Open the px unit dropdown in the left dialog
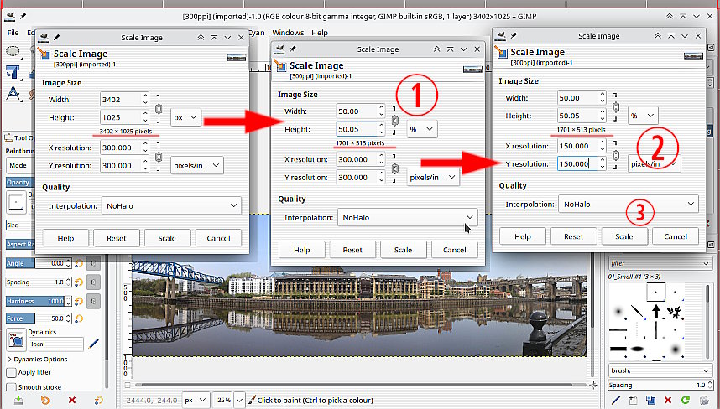 pyautogui.click(x=185, y=118)
